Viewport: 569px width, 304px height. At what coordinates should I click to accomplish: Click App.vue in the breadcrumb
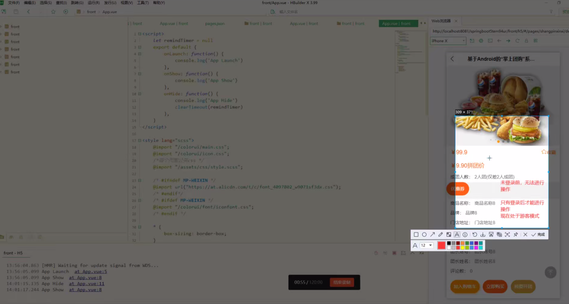(x=110, y=12)
